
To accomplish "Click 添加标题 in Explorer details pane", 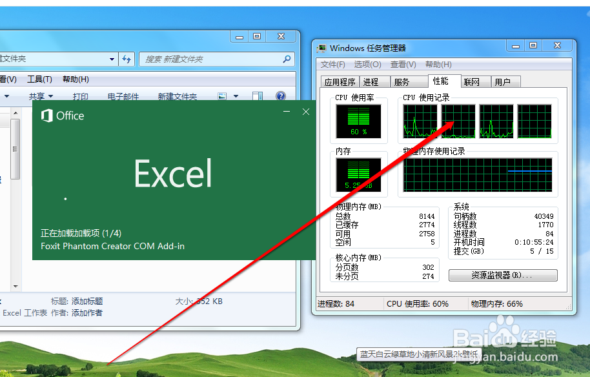I will (87, 301).
